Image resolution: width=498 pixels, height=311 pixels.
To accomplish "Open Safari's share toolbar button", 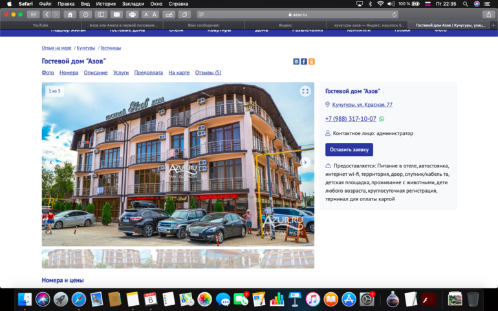I will [489, 14].
